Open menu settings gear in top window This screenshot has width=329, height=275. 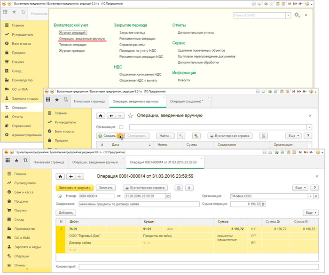pos(297,15)
